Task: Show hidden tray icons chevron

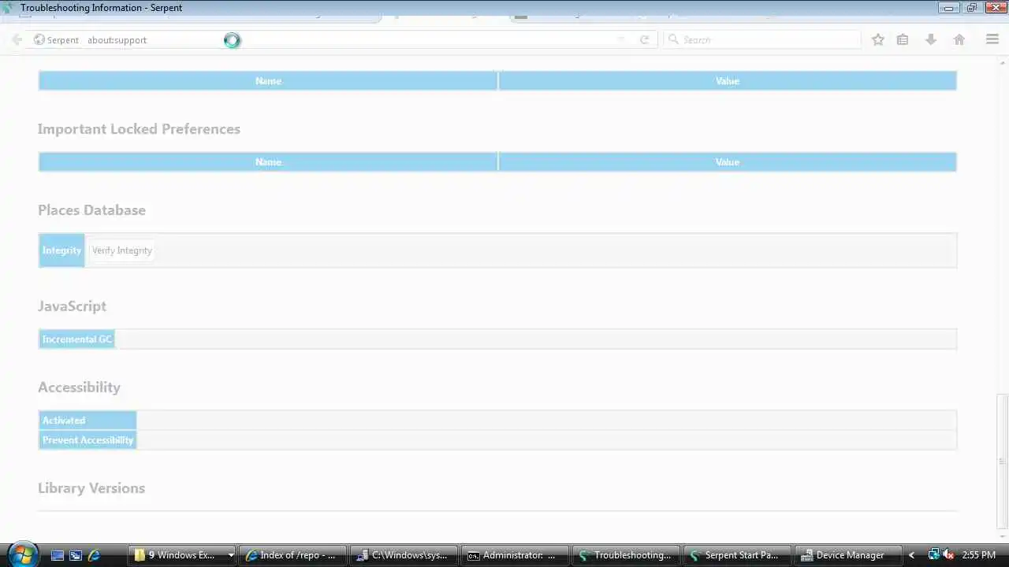Action: tap(912, 555)
